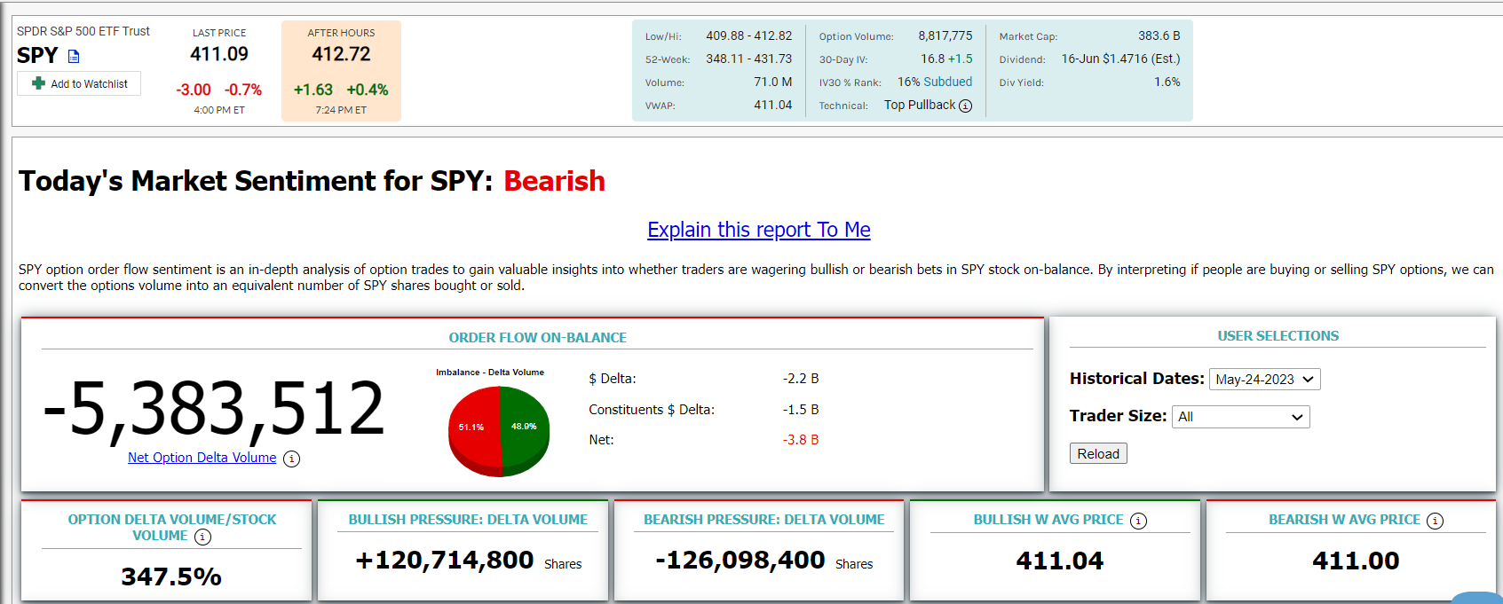Follow the Net Option Delta Volume link
Screen dimensions: 1503x604
[x=202, y=458]
